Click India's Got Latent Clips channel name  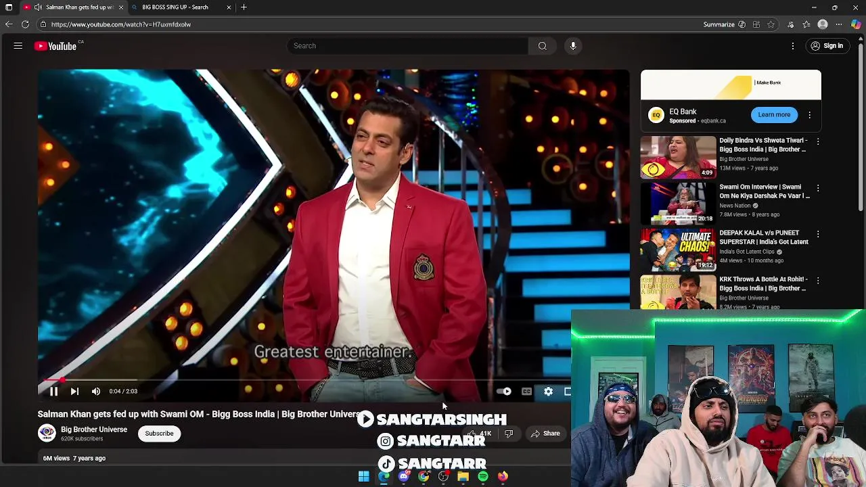(747, 252)
